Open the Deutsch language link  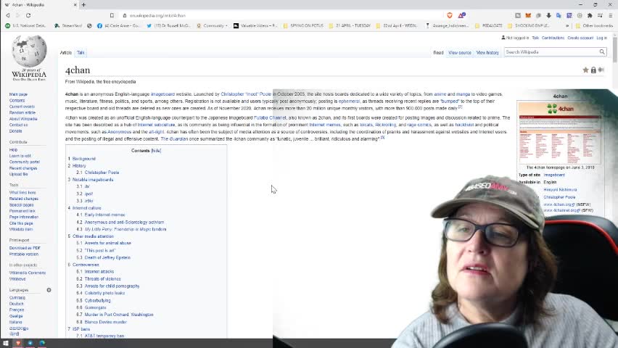click(x=17, y=304)
